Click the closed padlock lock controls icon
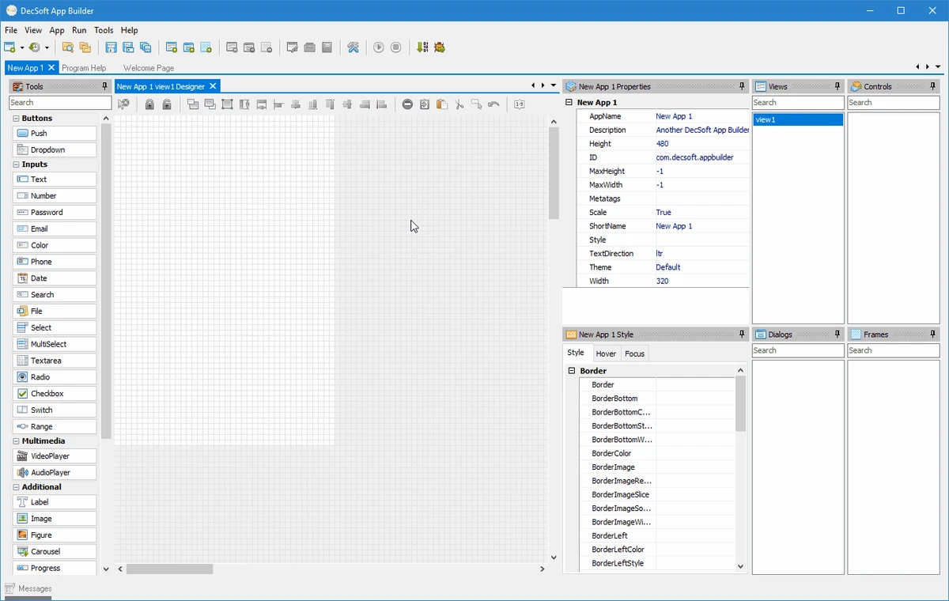This screenshot has width=949, height=601. (149, 104)
